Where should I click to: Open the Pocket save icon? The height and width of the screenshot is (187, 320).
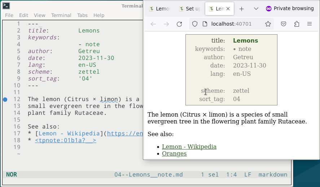284,24
